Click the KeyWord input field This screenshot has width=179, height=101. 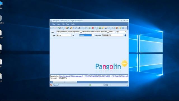112,35
